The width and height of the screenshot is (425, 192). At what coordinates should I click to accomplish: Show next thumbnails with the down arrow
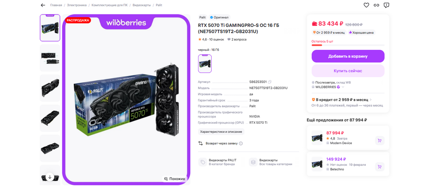pos(50,177)
